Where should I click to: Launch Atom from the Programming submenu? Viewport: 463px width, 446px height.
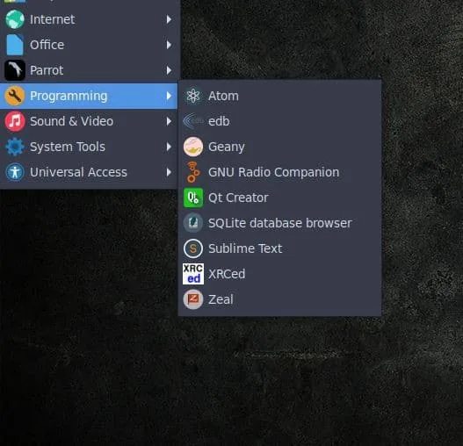click(x=280, y=96)
